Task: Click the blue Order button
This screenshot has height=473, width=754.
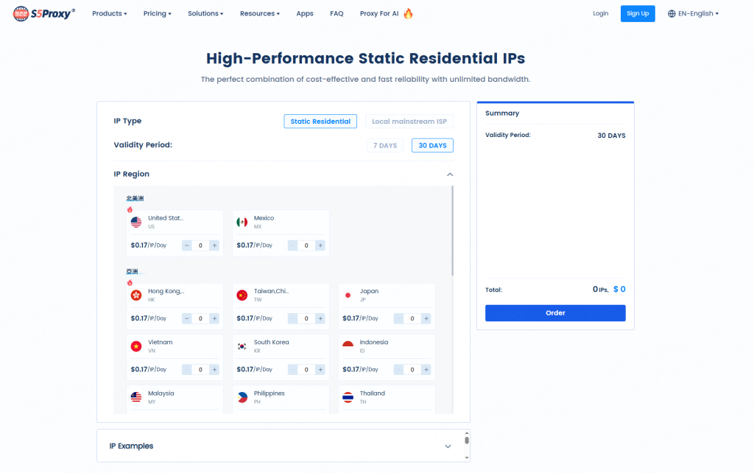Action: (x=555, y=313)
